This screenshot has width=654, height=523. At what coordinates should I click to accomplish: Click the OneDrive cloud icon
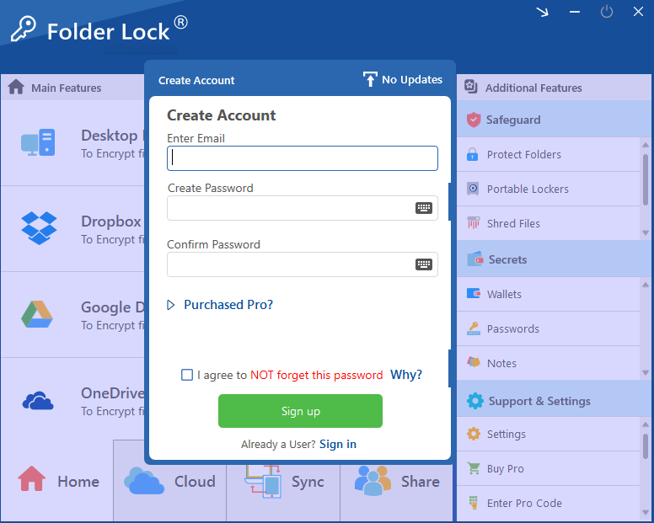point(38,401)
